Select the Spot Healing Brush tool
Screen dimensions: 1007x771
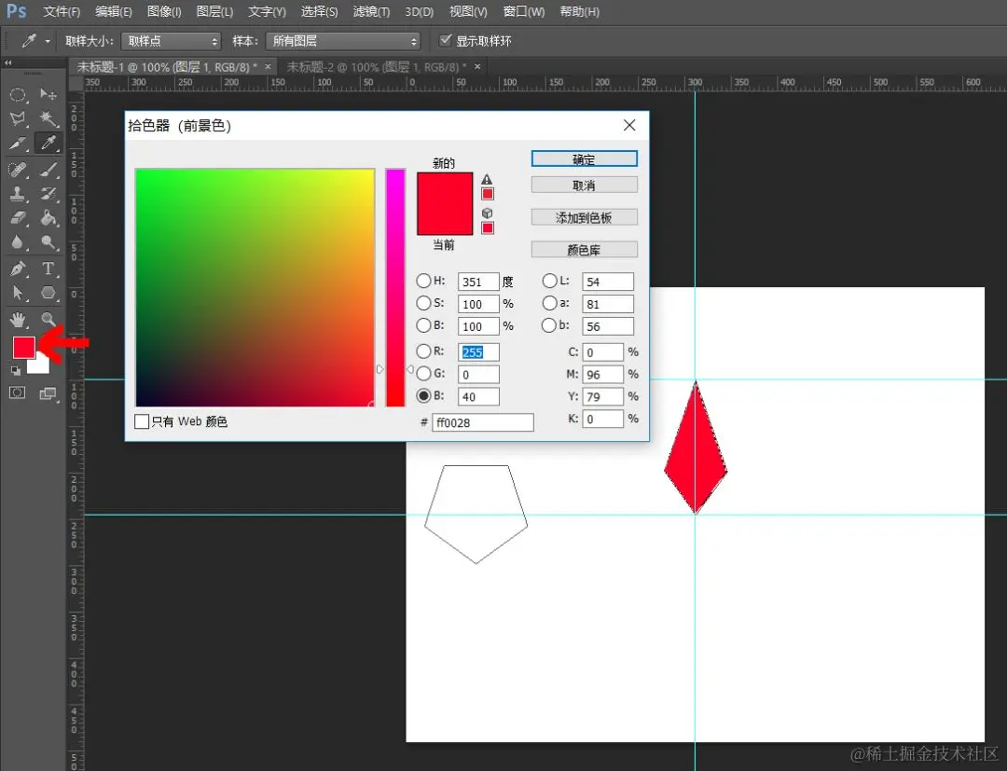[x=18, y=170]
